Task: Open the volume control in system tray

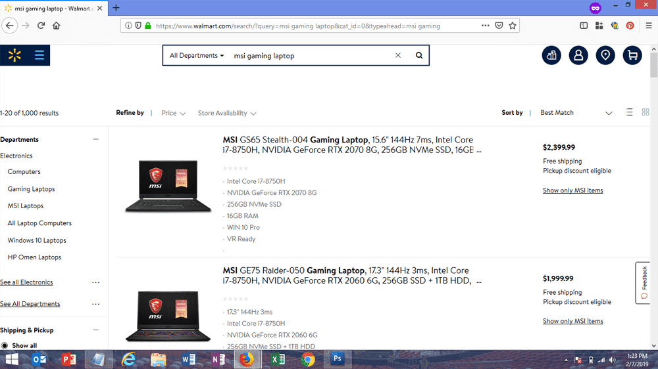Action: click(x=613, y=360)
